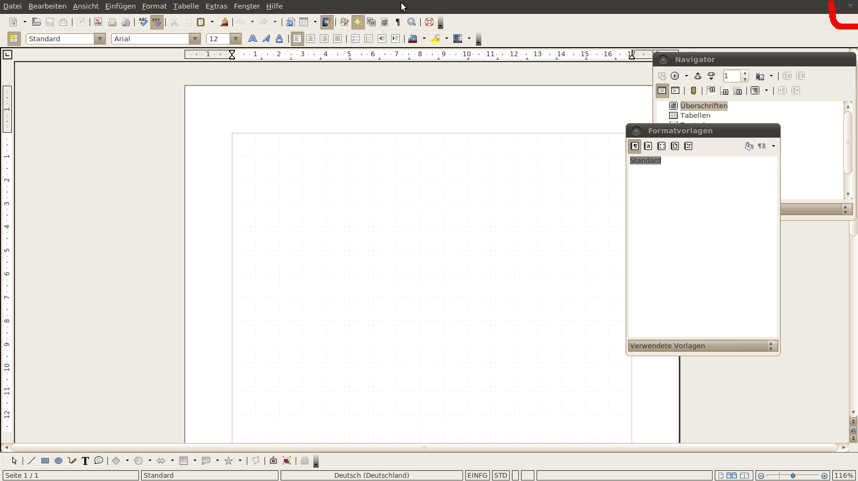Toggle automatic spell checking

[157, 22]
